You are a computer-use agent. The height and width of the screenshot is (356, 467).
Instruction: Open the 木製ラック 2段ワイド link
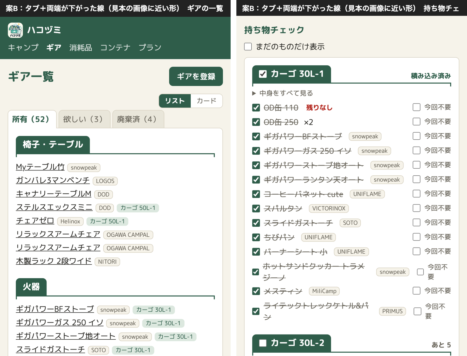point(54,261)
